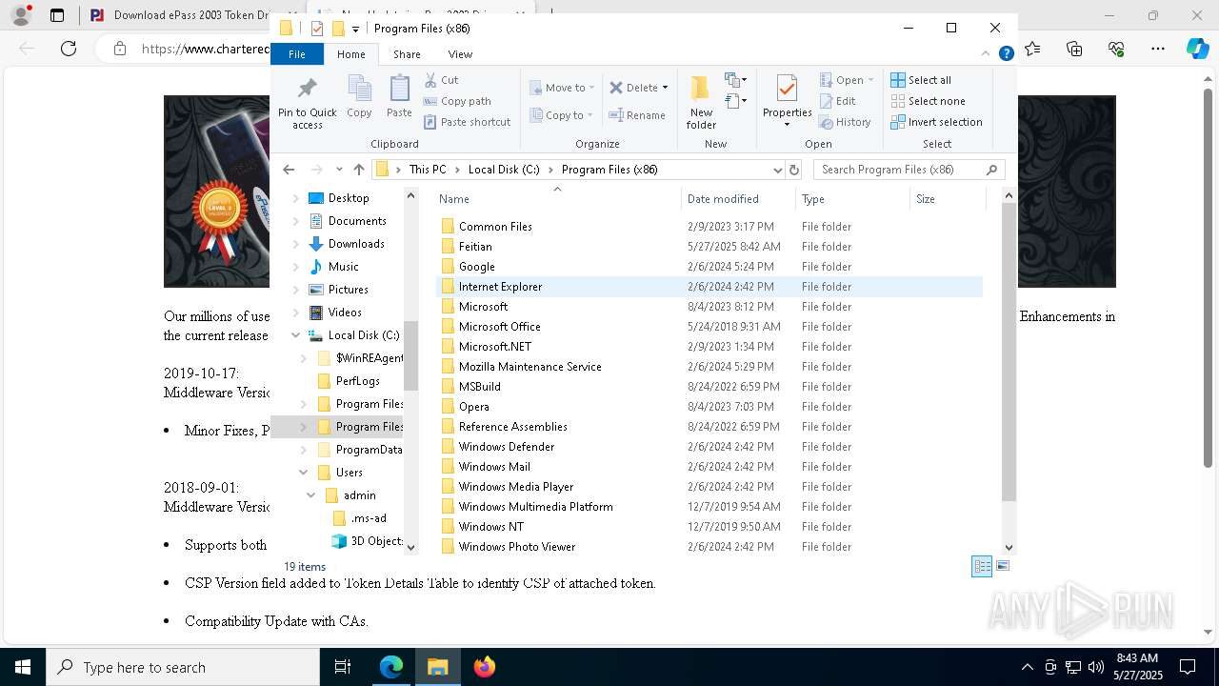
Task: Select Downloads in navigation pane
Action: click(347, 244)
